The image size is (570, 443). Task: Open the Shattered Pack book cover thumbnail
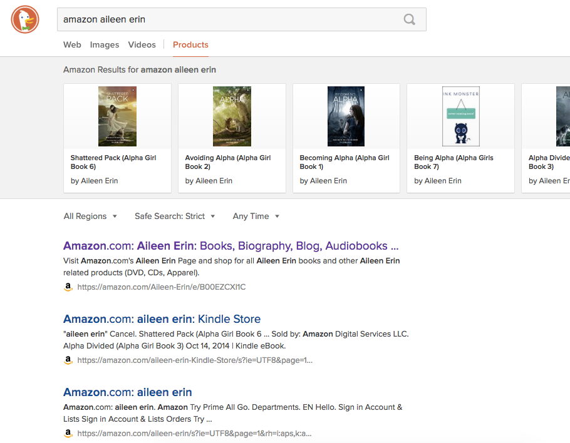point(117,116)
